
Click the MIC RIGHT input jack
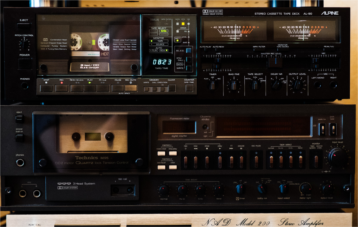(x=333, y=85)
